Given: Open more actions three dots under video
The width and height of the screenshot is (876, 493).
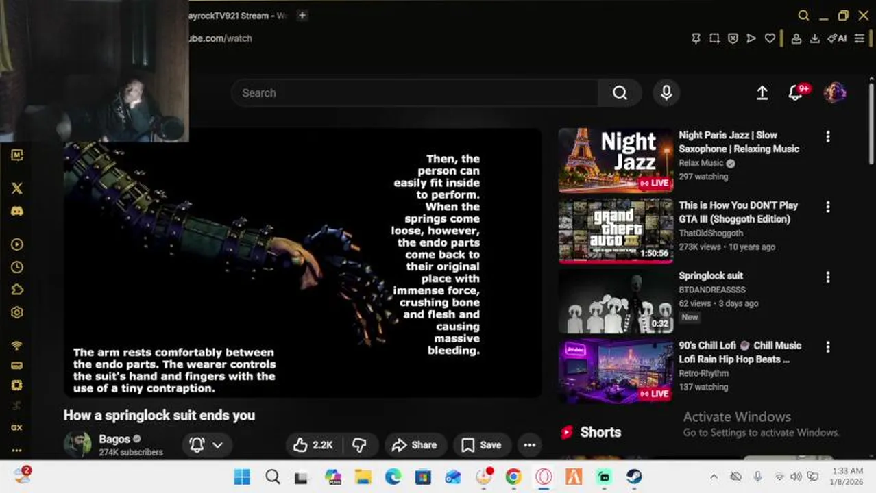Looking at the screenshot, I should 529,445.
